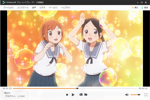Click the elapsed time 00:01:15

coord(7,89)
